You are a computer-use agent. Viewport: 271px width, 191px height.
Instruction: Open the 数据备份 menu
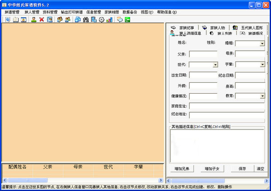coord(130,12)
